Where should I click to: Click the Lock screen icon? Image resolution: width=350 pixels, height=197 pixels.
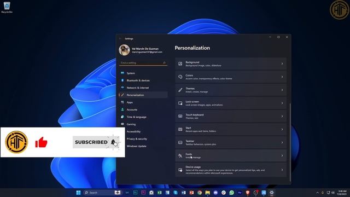click(x=180, y=103)
